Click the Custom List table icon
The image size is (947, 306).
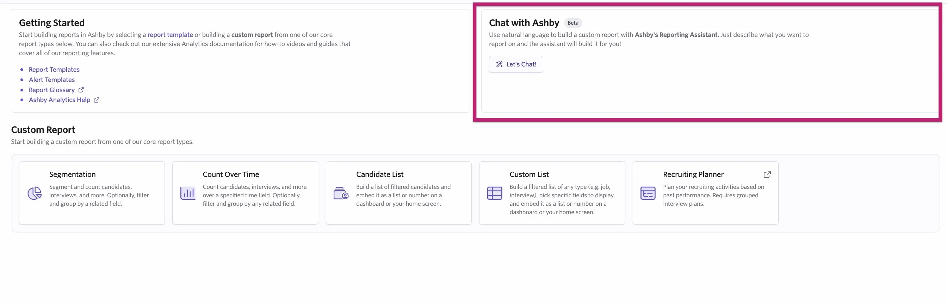coord(494,193)
